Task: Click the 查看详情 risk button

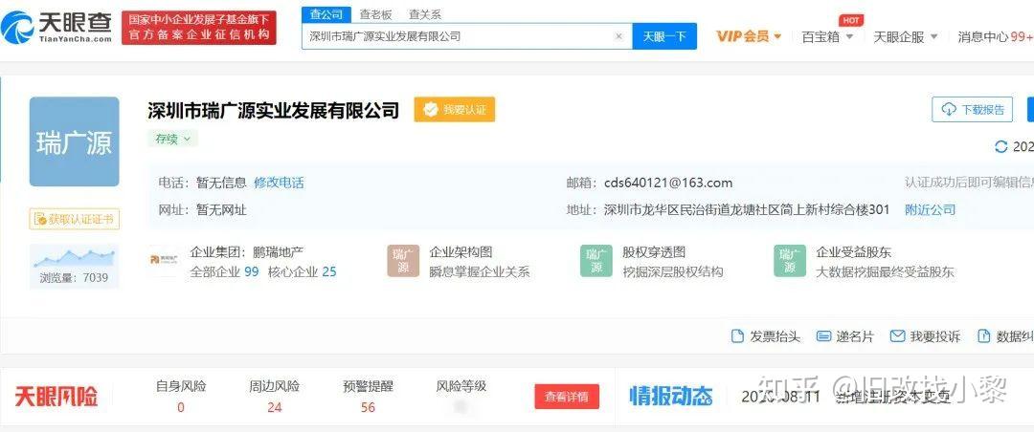Action: coord(567,397)
